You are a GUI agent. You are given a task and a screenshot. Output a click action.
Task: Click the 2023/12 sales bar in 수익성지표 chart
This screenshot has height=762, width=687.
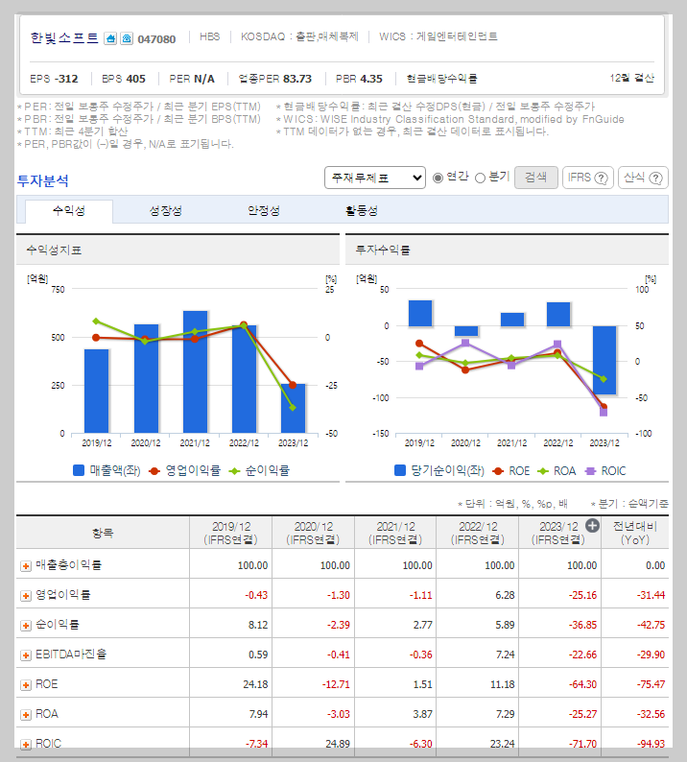click(293, 408)
